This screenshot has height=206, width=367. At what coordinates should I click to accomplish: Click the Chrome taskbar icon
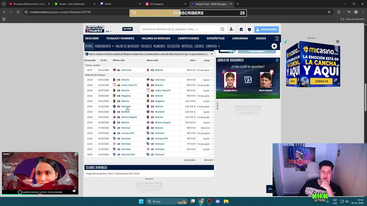click(x=201, y=201)
